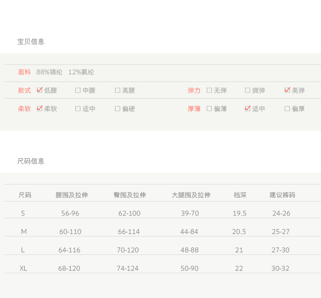Tick the 无弹 elasticity checkbox
The width and height of the screenshot is (321, 298).
click(209, 91)
